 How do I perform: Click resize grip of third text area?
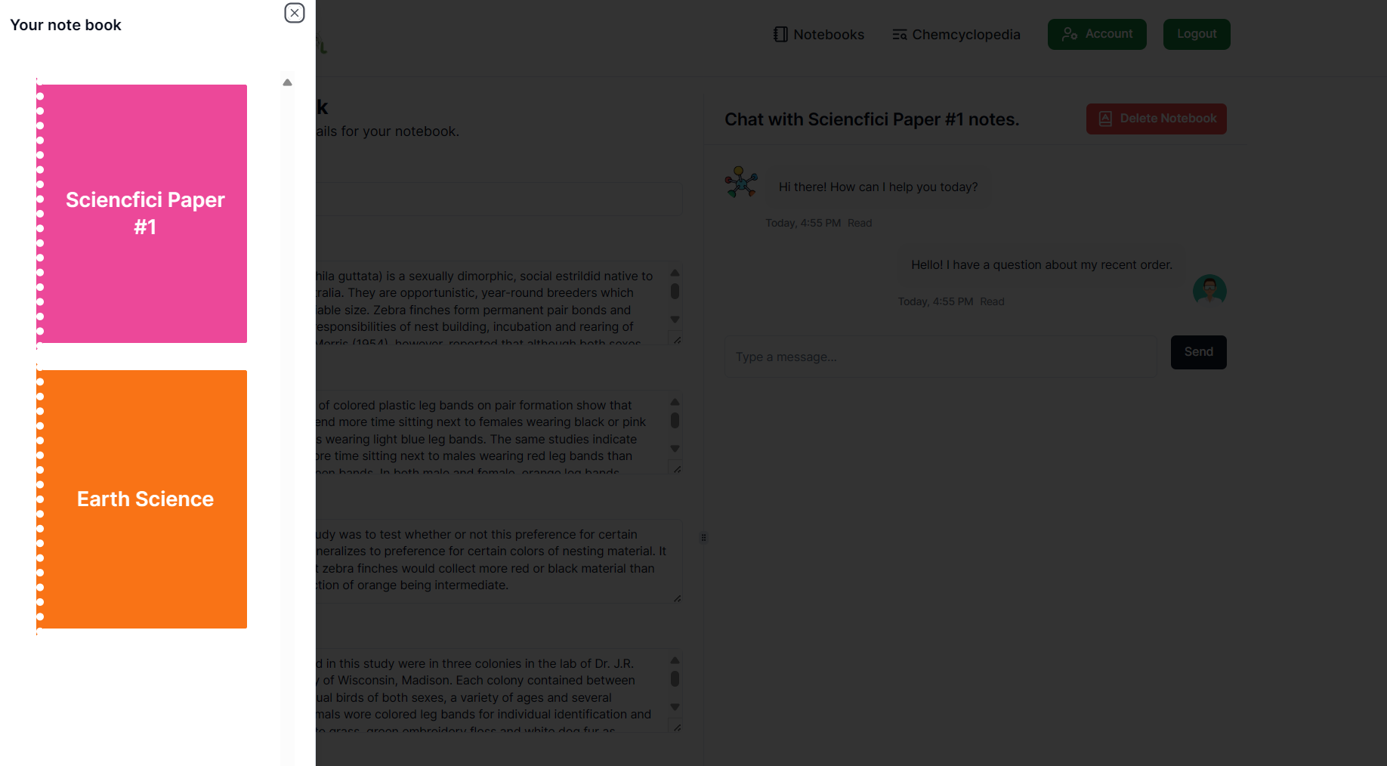coord(677,598)
